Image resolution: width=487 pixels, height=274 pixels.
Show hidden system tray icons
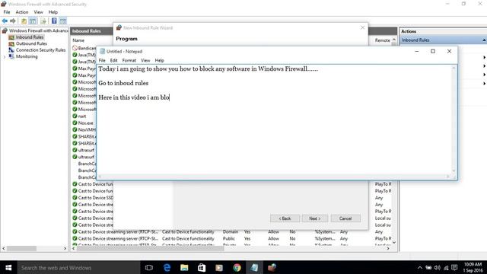coord(420,267)
